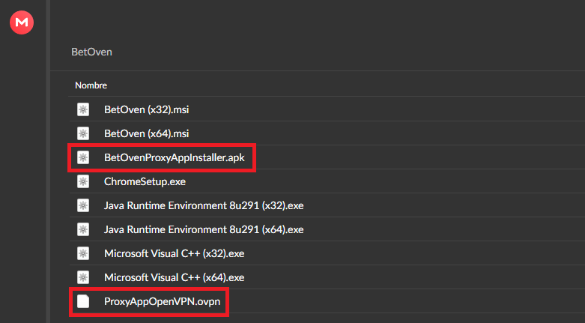Screen dimensions: 585x323
Task: Select the file name BetOvenProxyAppInstaller.apk
Action: [x=175, y=157]
